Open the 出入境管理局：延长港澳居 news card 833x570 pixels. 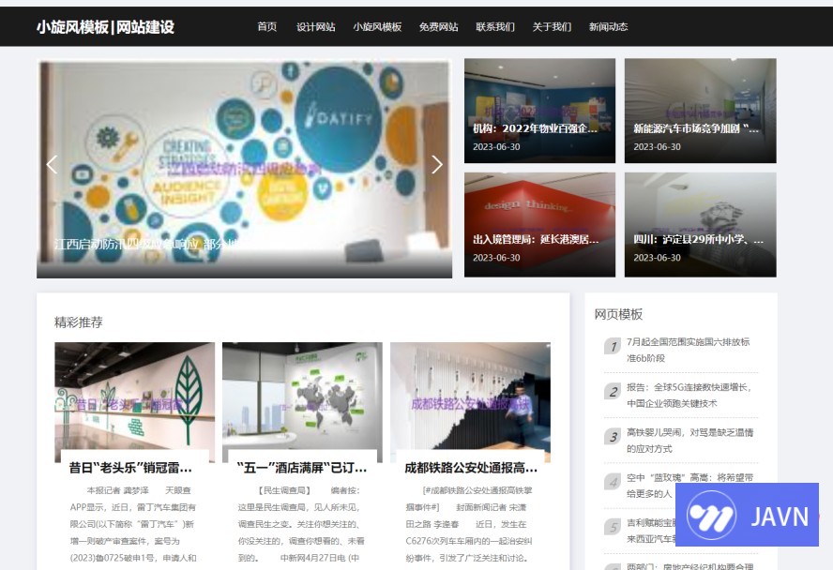click(x=539, y=224)
